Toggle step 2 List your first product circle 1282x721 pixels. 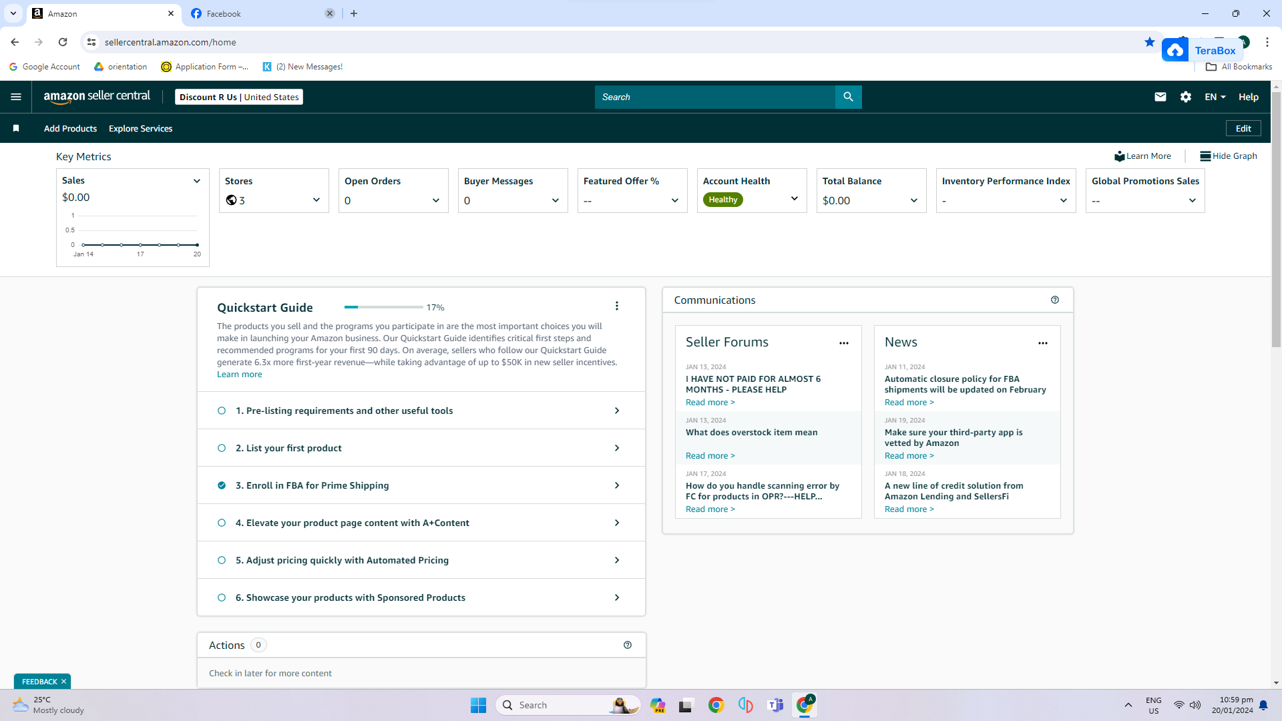point(222,448)
